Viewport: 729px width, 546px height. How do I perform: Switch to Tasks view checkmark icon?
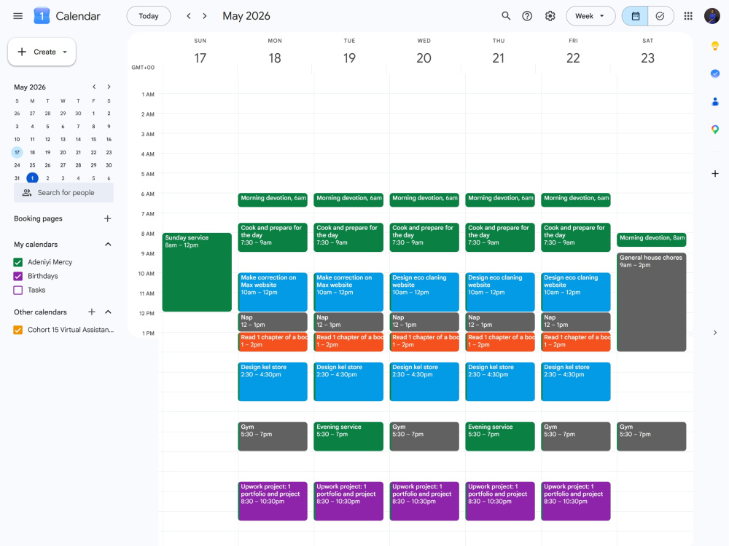(x=660, y=16)
